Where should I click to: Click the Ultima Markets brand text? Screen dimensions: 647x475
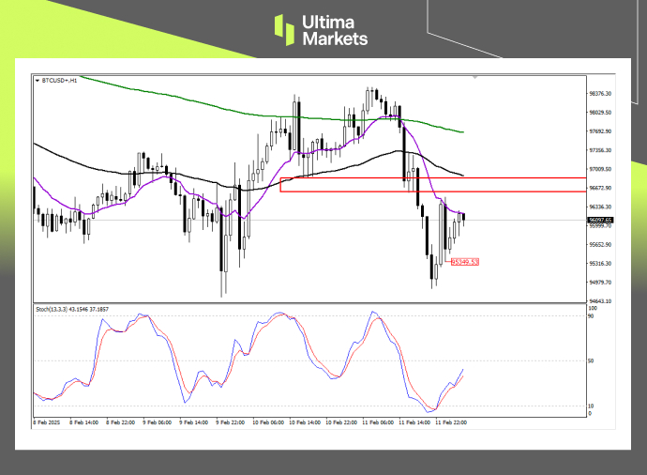coord(334,30)
